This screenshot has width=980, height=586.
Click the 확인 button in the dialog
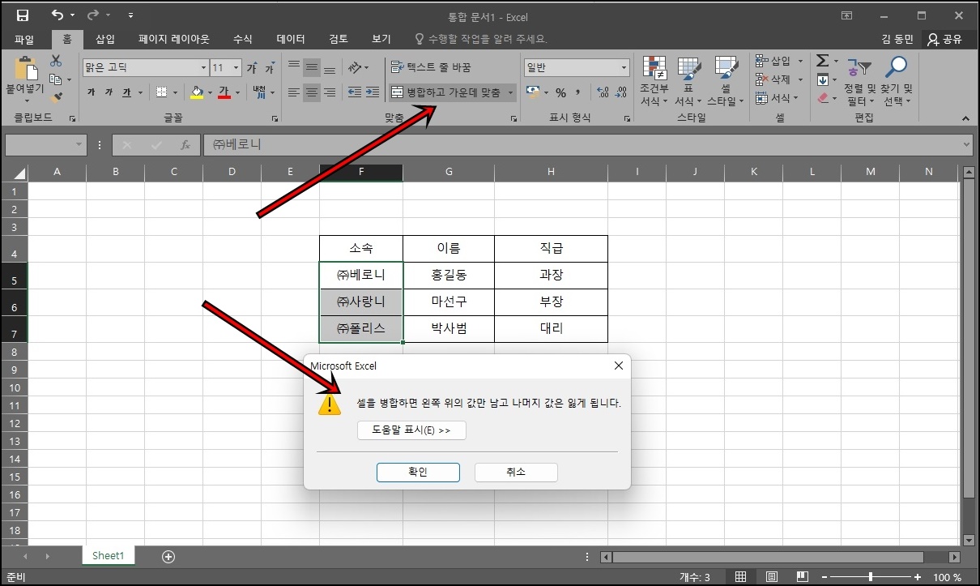pyautogui.click(x=418, y=472)
